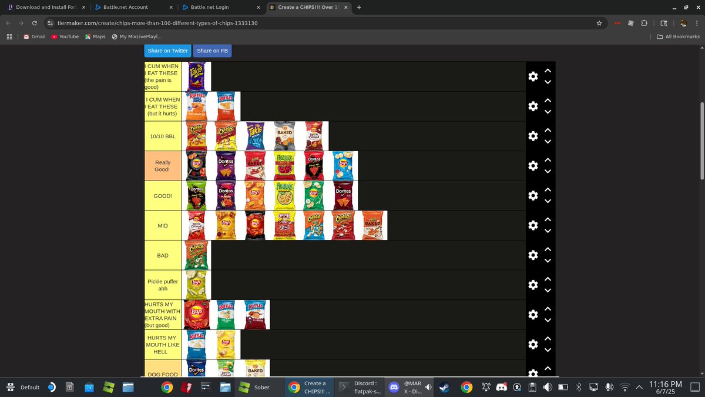Select the blue Takis bag in 10/10 BBL row
Screen dimensions: 705x397
click(x=255, y=136)
